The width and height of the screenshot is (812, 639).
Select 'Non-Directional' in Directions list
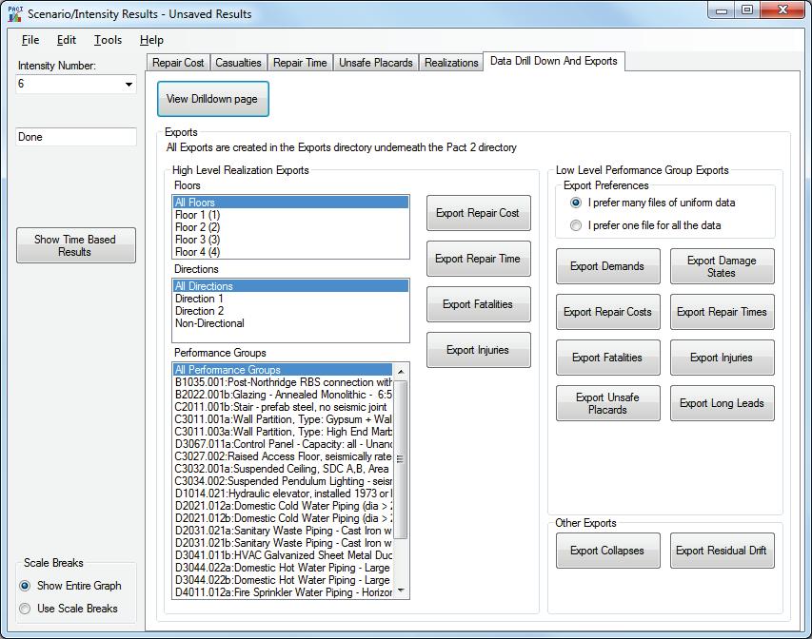(x=290, y=323)
